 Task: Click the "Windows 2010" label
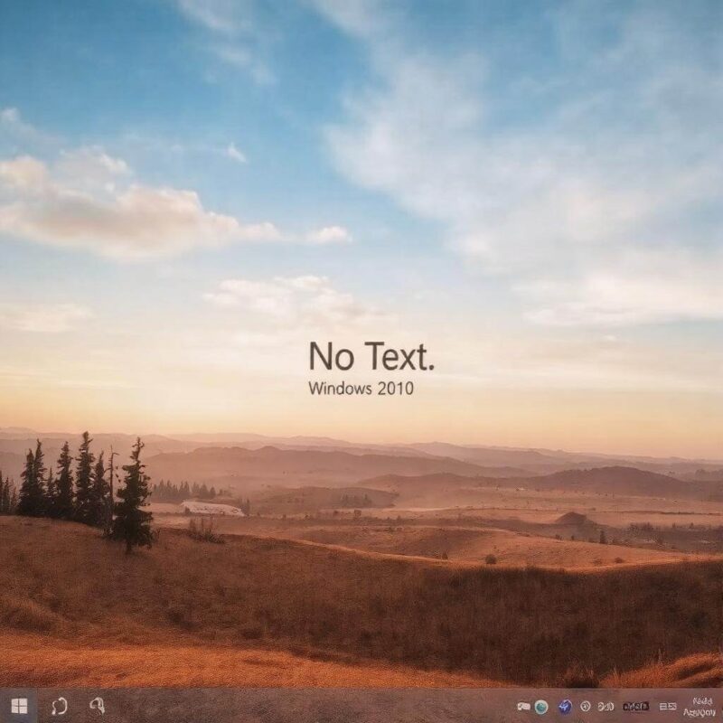tap(361, 389)
